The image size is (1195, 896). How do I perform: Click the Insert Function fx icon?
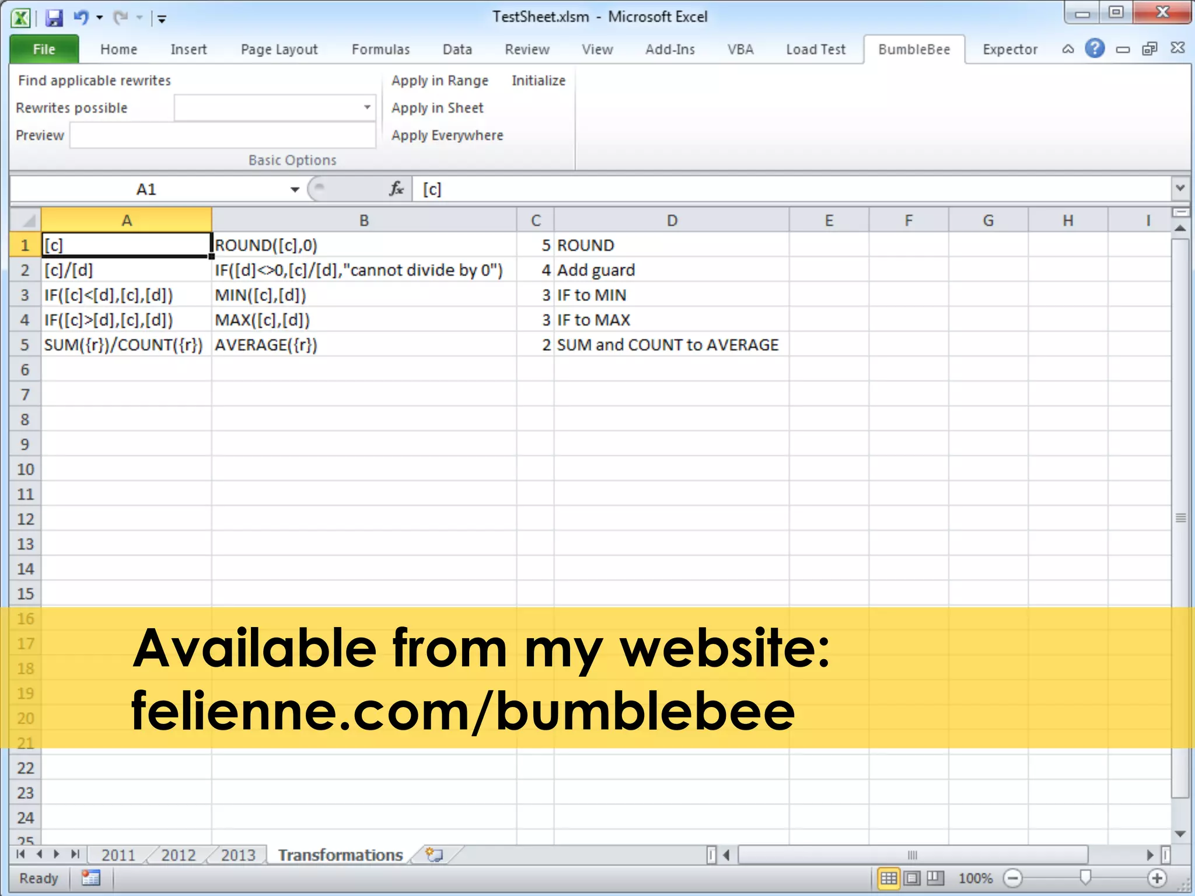pos(396,189)
